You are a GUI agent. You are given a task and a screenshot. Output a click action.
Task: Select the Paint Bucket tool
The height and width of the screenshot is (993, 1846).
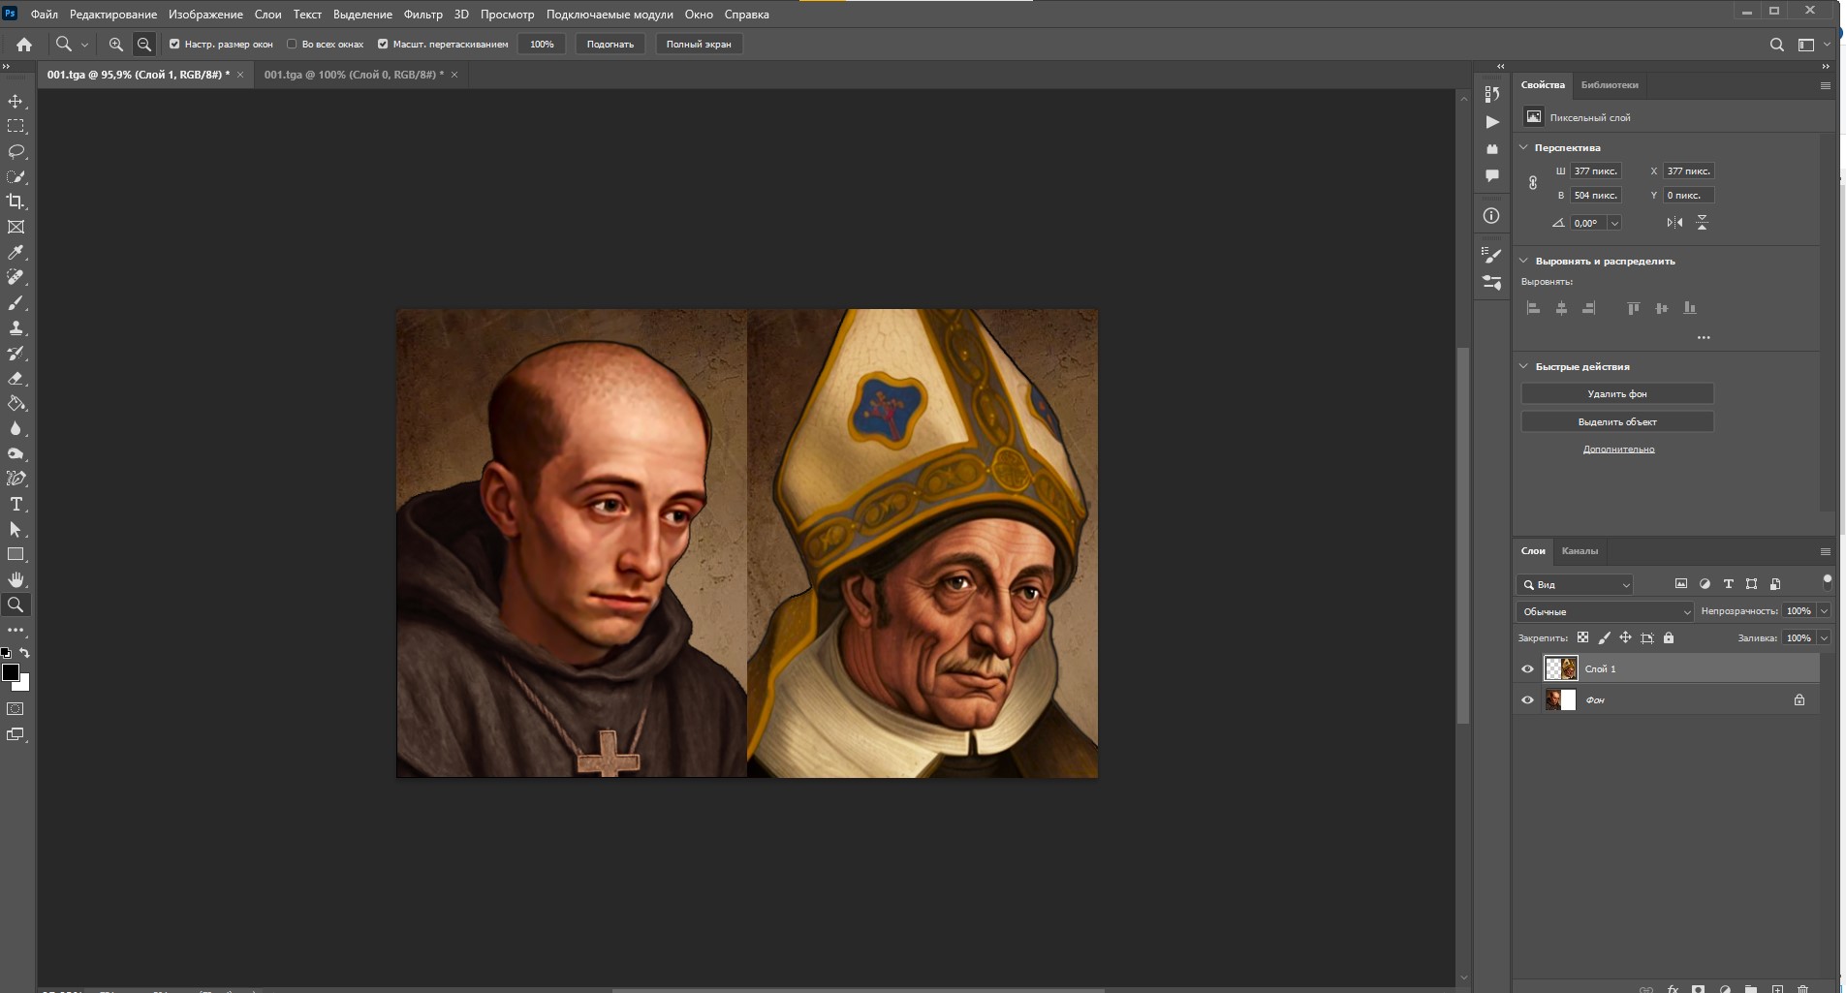click(x=16, y=404)
